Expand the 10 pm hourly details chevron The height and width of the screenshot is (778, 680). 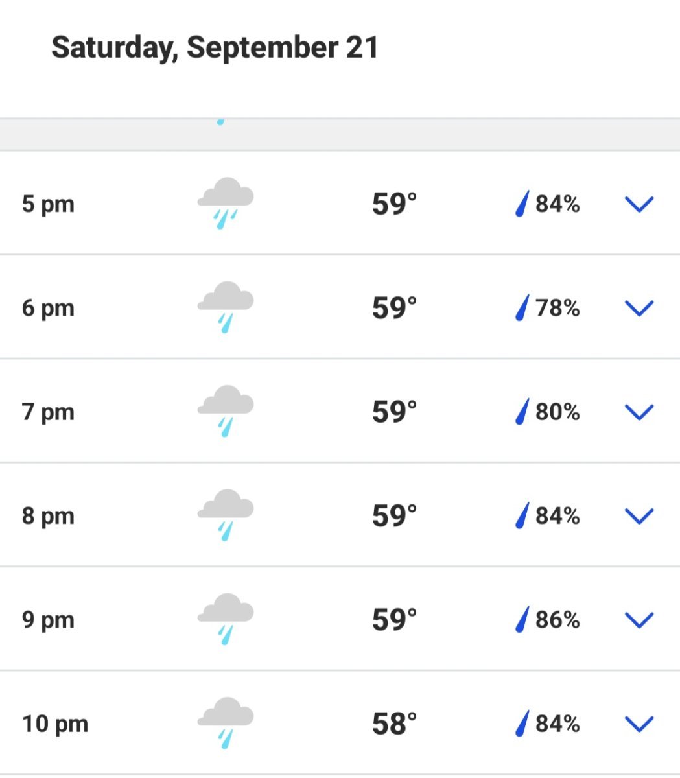pos(639,724)
